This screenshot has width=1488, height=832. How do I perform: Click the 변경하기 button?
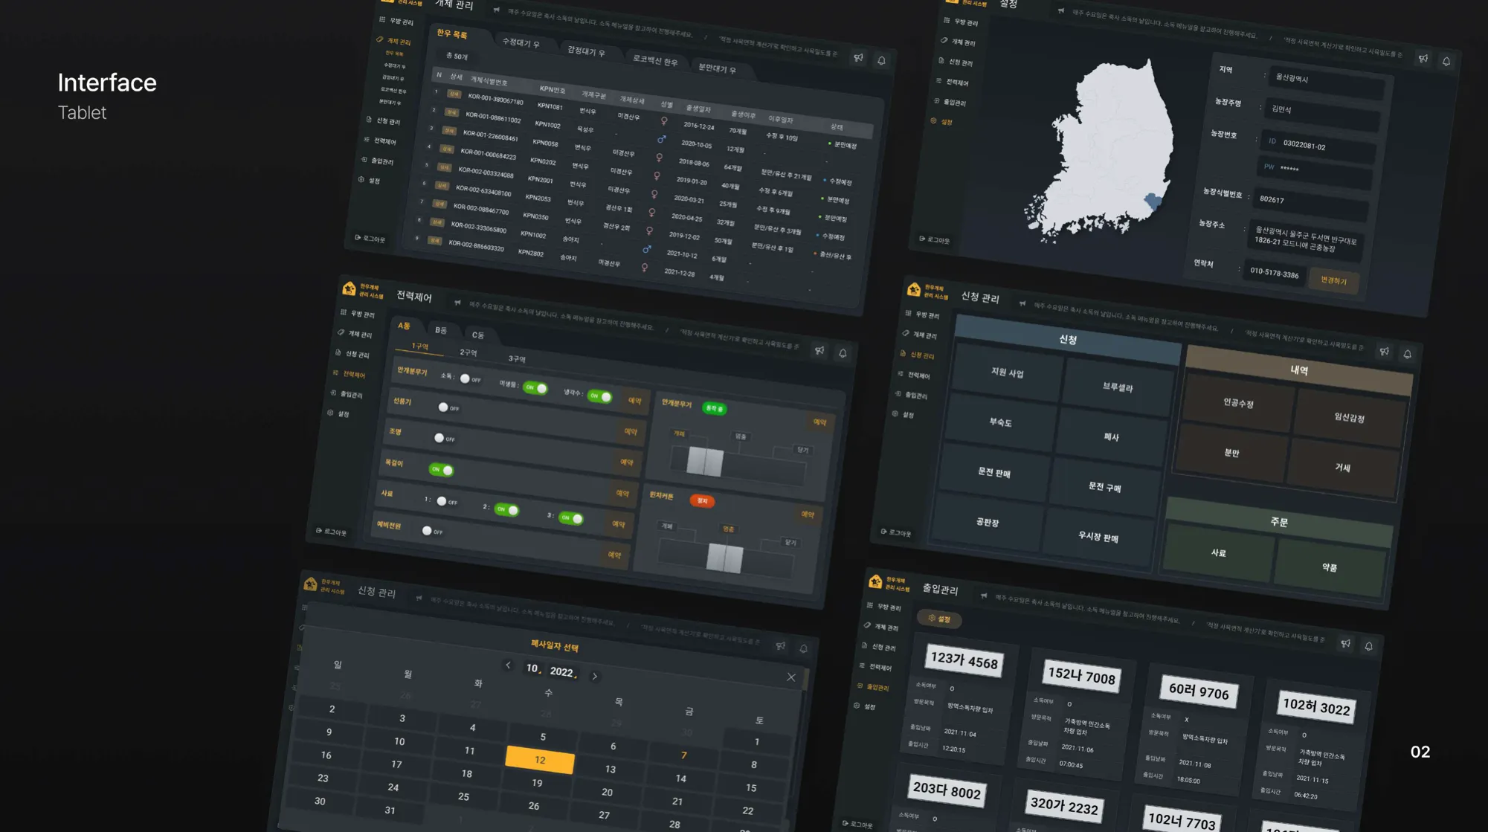(1333, 280)
